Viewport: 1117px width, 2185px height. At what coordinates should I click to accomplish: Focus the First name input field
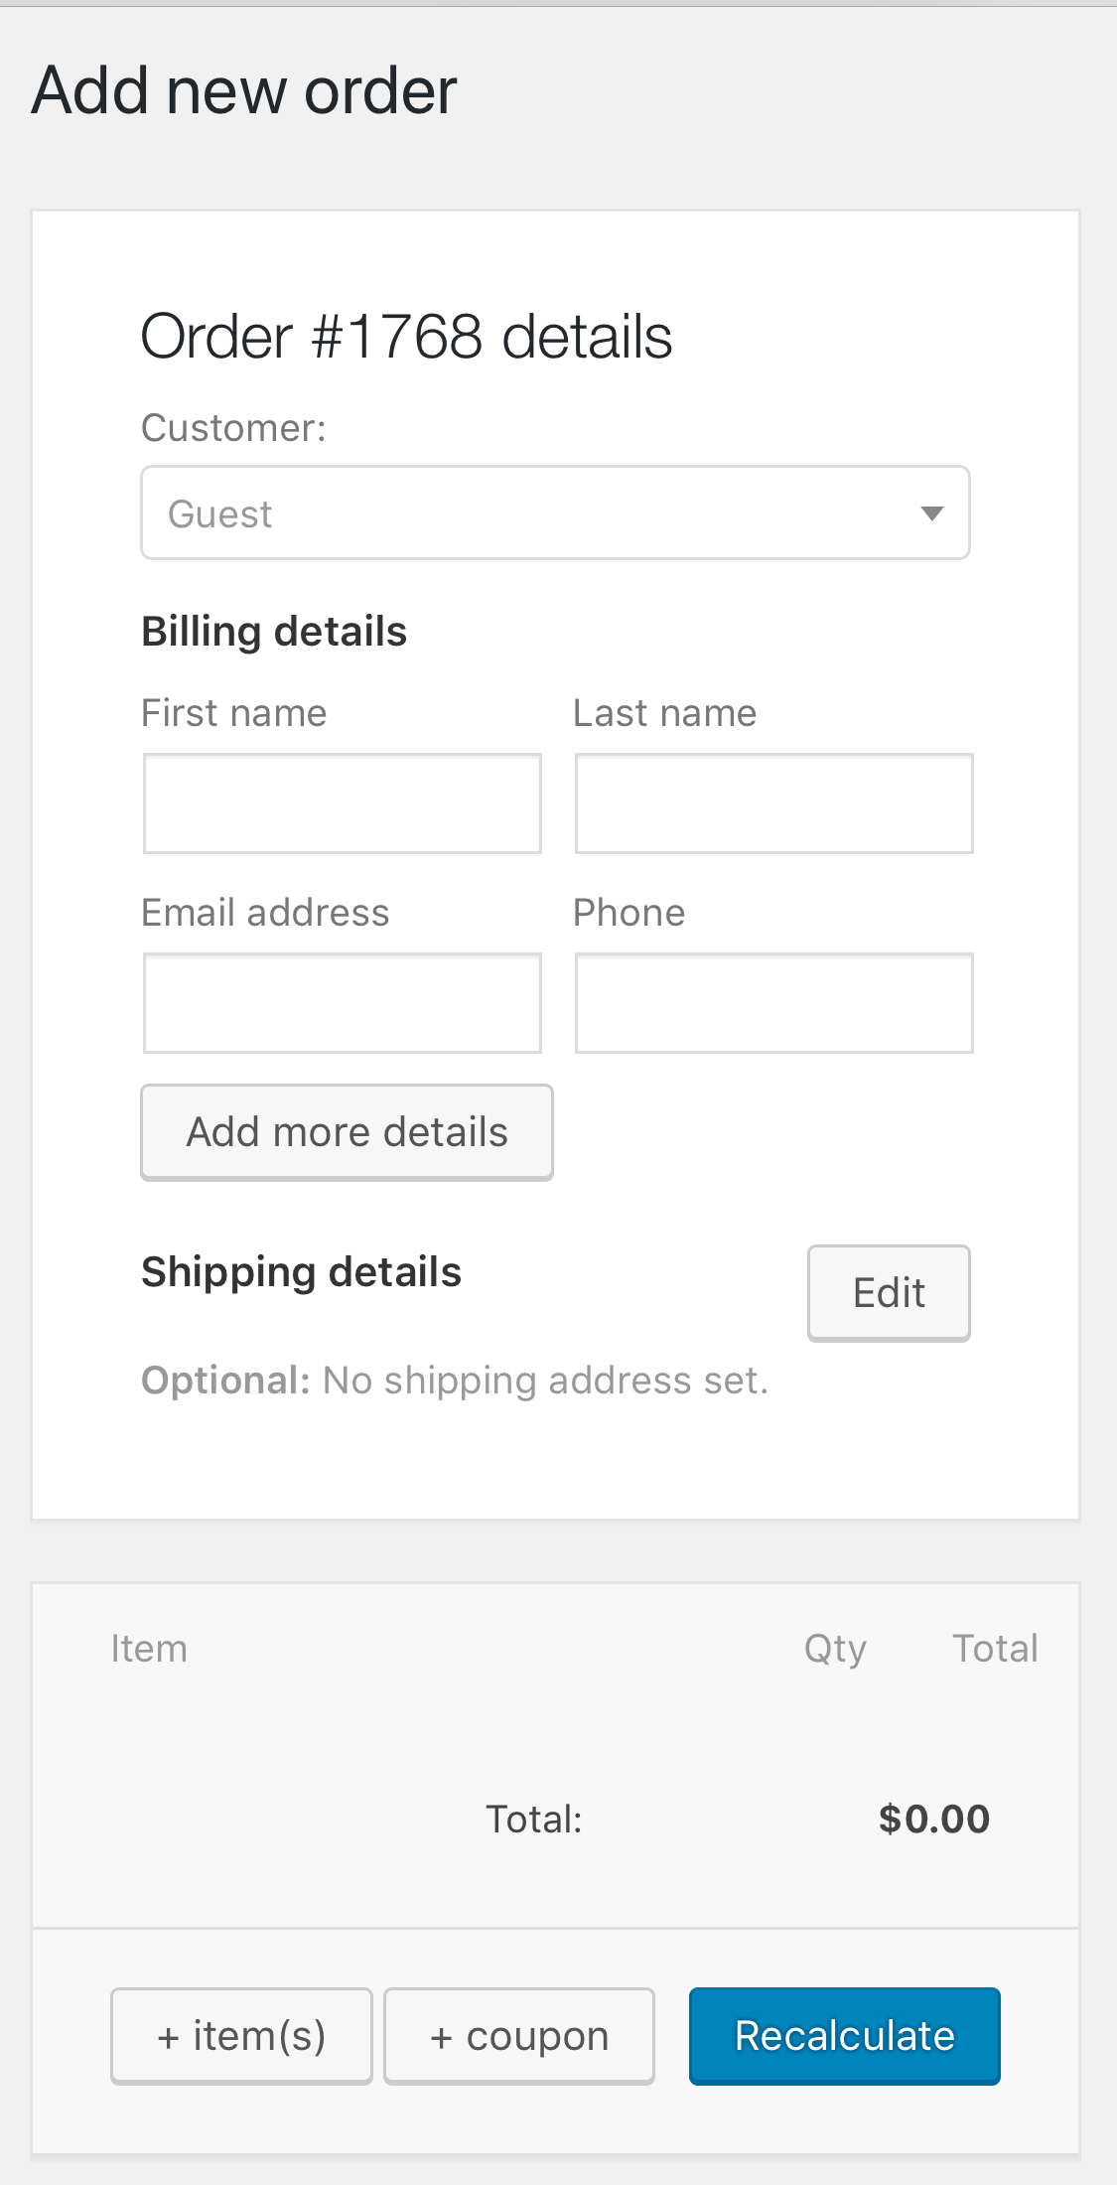[343, 803]
